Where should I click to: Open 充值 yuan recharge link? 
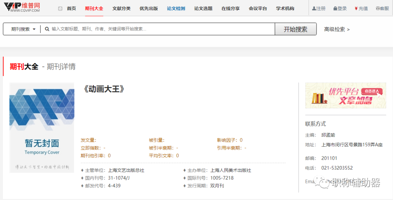tap(361, 8)
